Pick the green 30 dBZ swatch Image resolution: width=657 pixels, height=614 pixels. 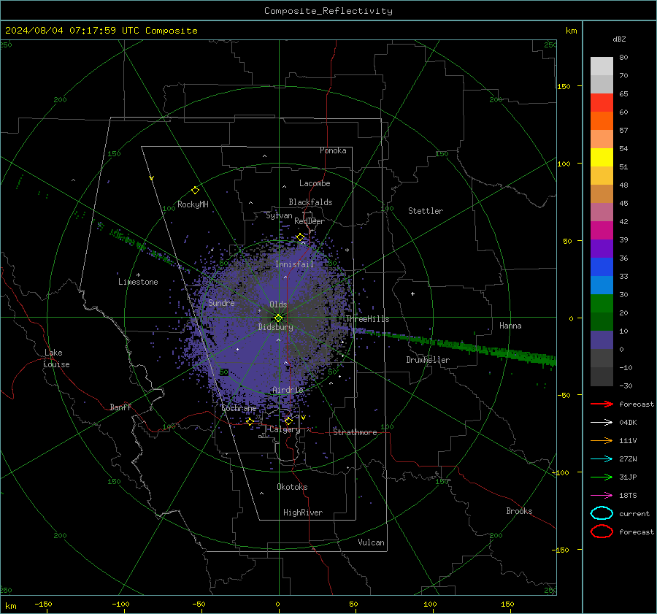(602, 303)
